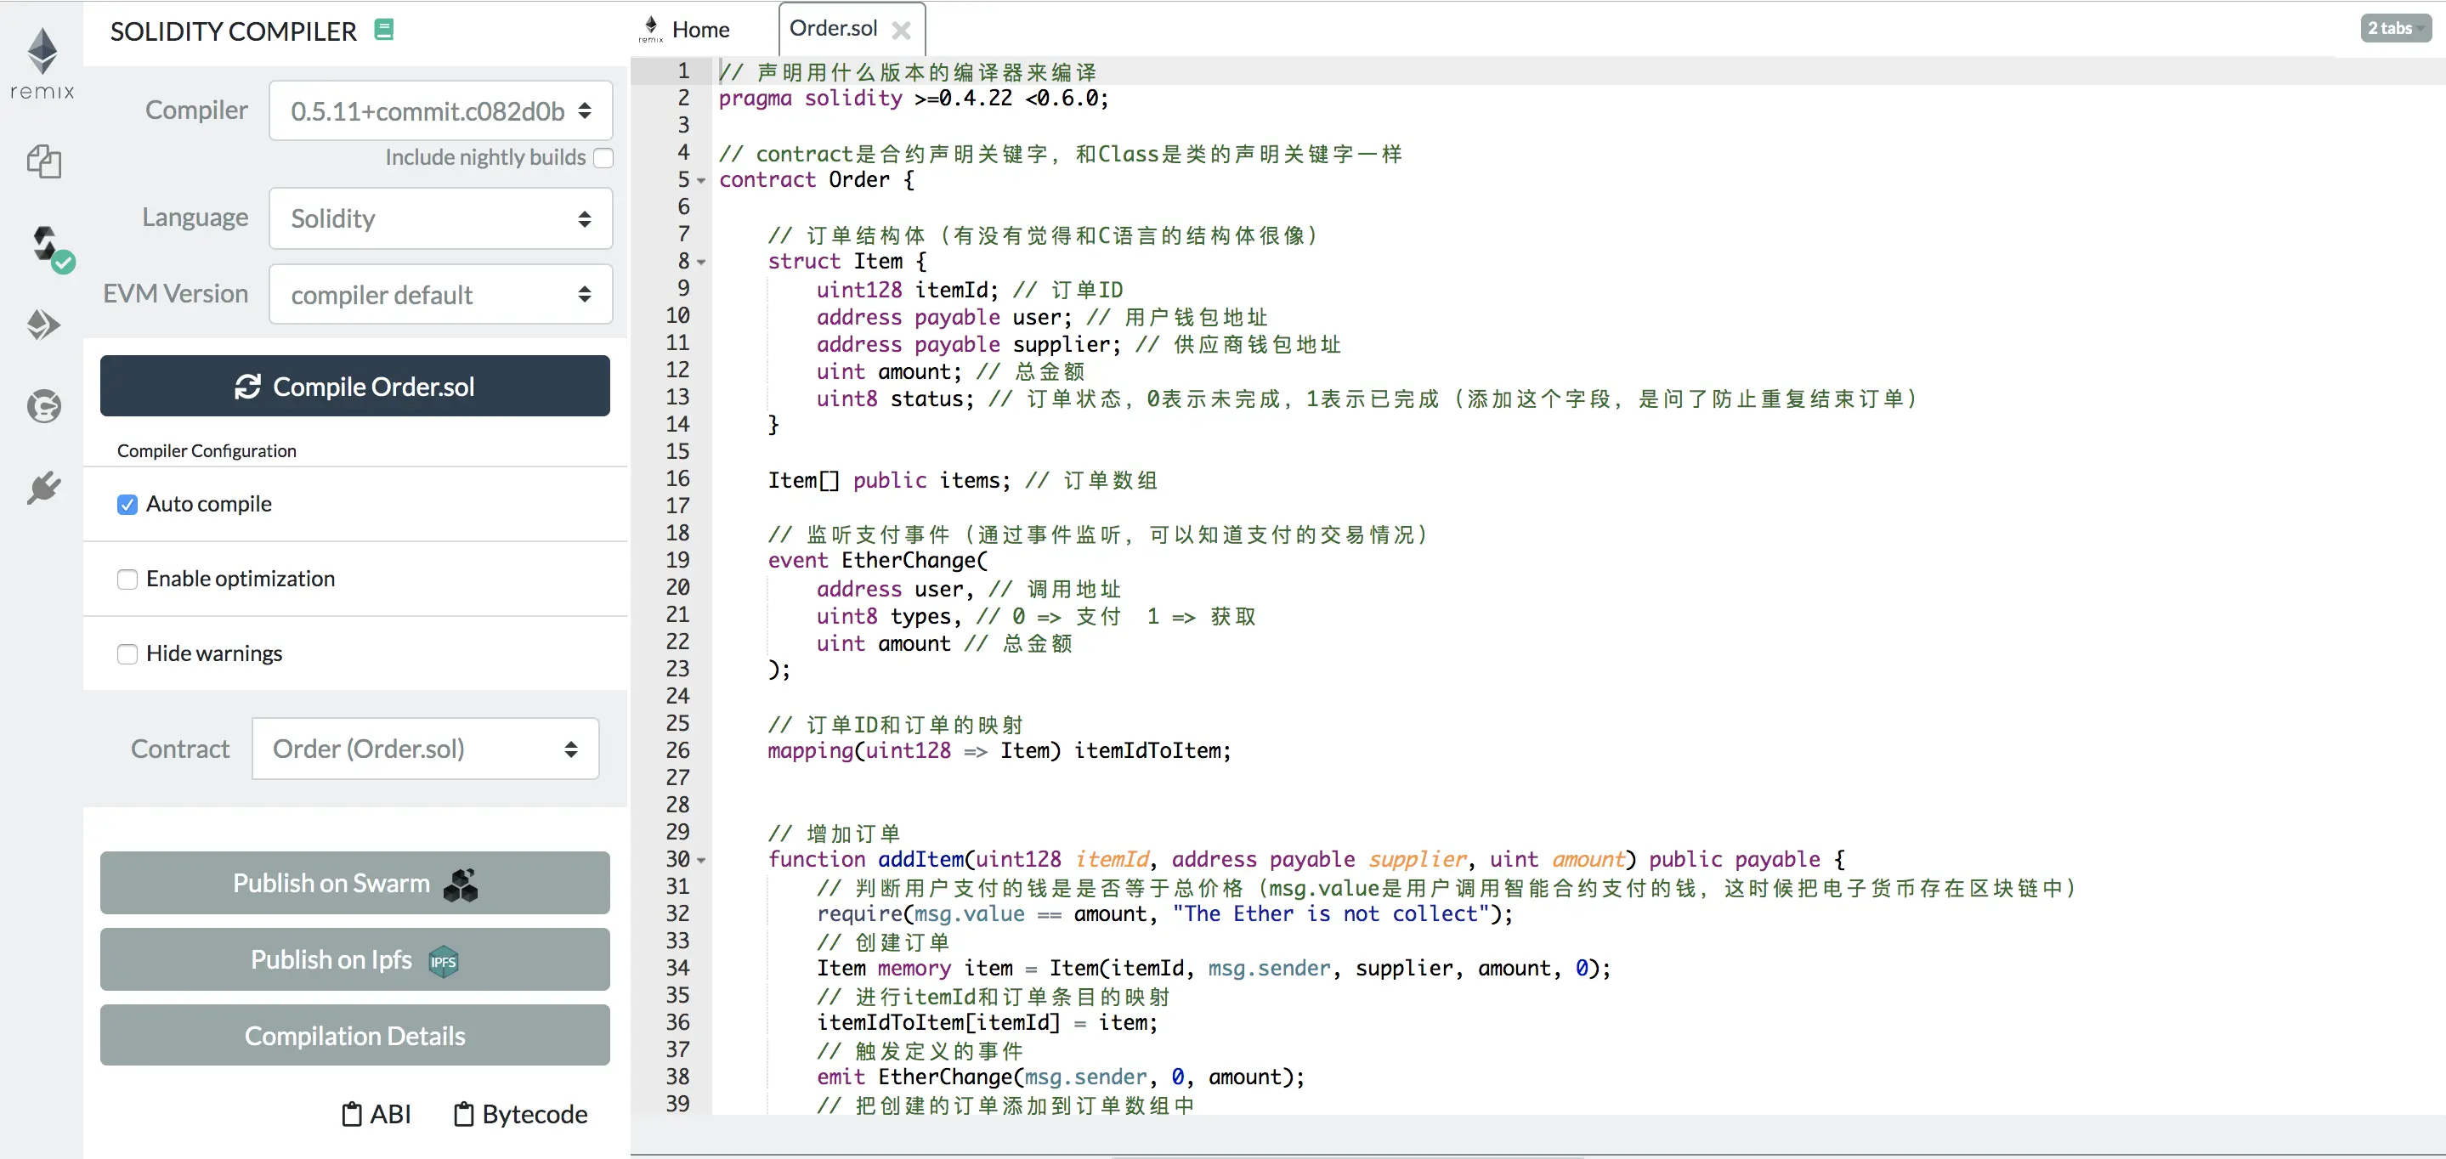Click the Compile Order.sol button
The height and width of the screenshot is (1159, 2446).
click(x=355, y=387)
